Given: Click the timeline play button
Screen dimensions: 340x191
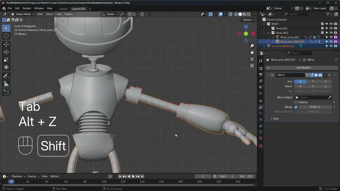Looking at the screenshot, I should point(133,176).
